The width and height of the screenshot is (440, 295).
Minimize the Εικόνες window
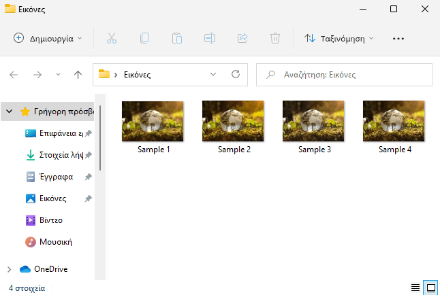click(x=363, y=9)
